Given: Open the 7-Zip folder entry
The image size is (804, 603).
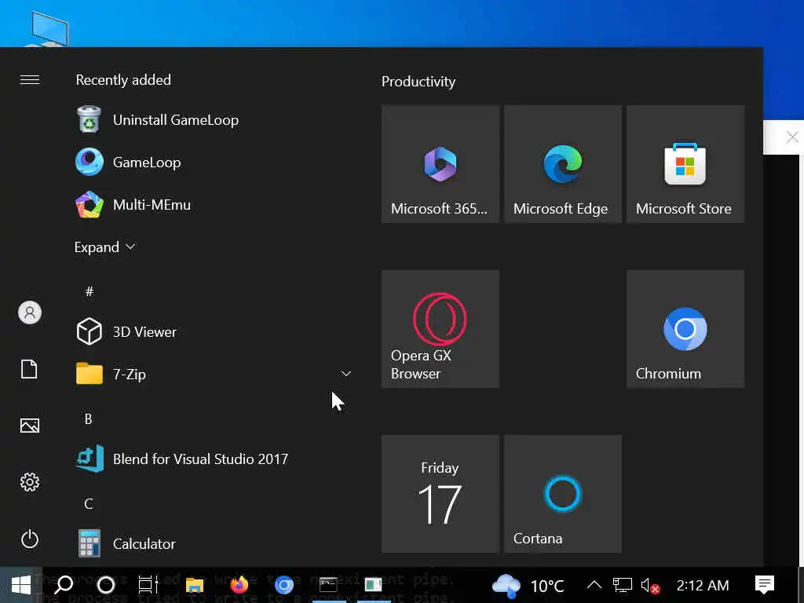Looking at the screenshot, I should [x=214, y=374].
